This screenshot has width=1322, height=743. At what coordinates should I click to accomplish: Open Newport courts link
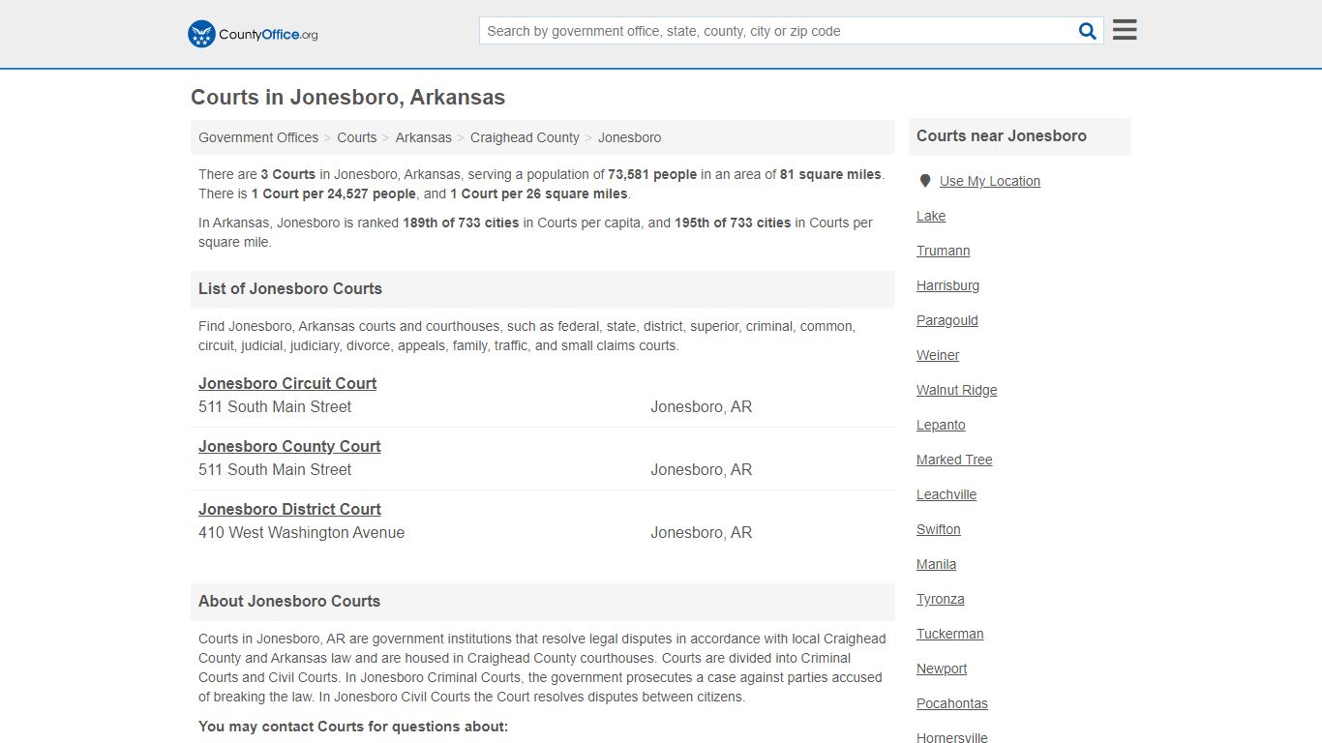[942, 669]
